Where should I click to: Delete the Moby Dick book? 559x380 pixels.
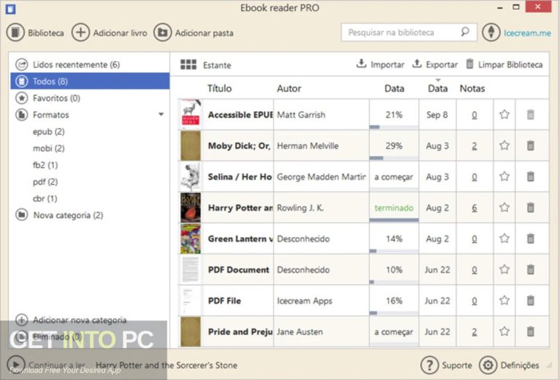(531, 145)
